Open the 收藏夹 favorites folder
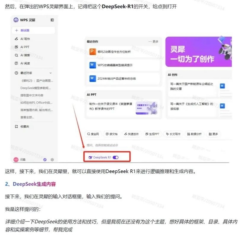Image resolution: width=242 pixels, height=236 pixels. [x=24, y=127]
